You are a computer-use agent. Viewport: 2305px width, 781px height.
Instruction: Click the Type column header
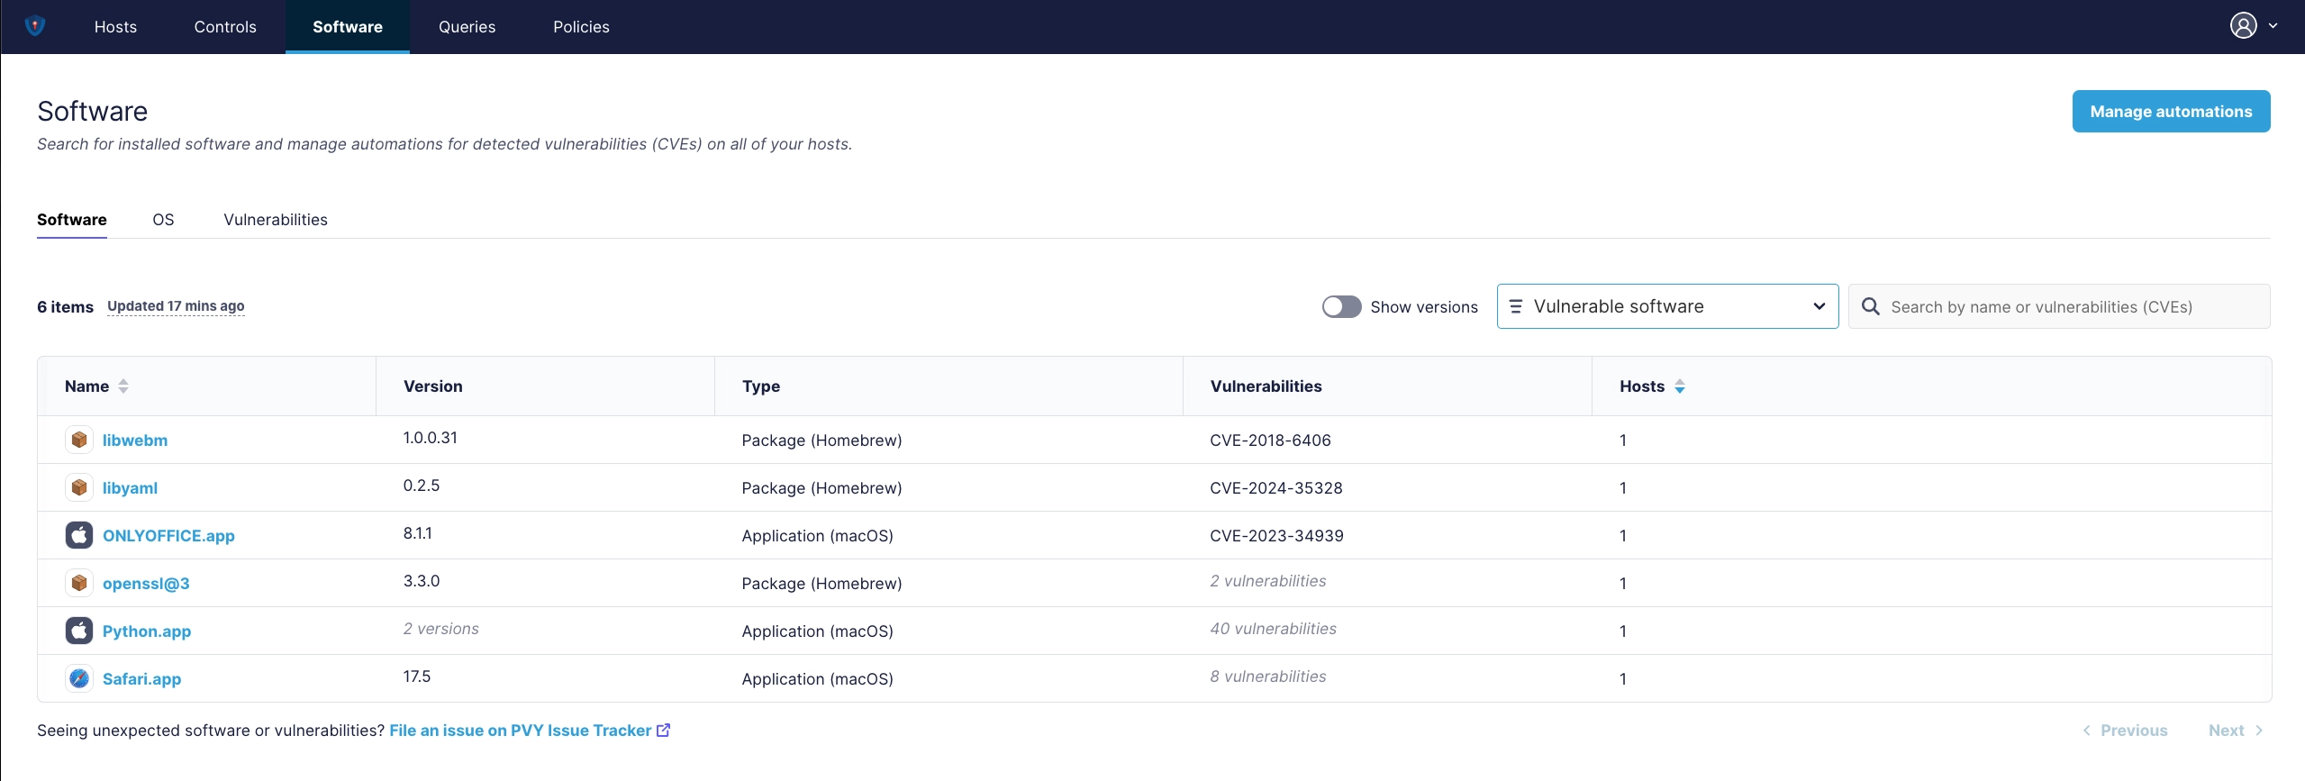pos(761,386)
